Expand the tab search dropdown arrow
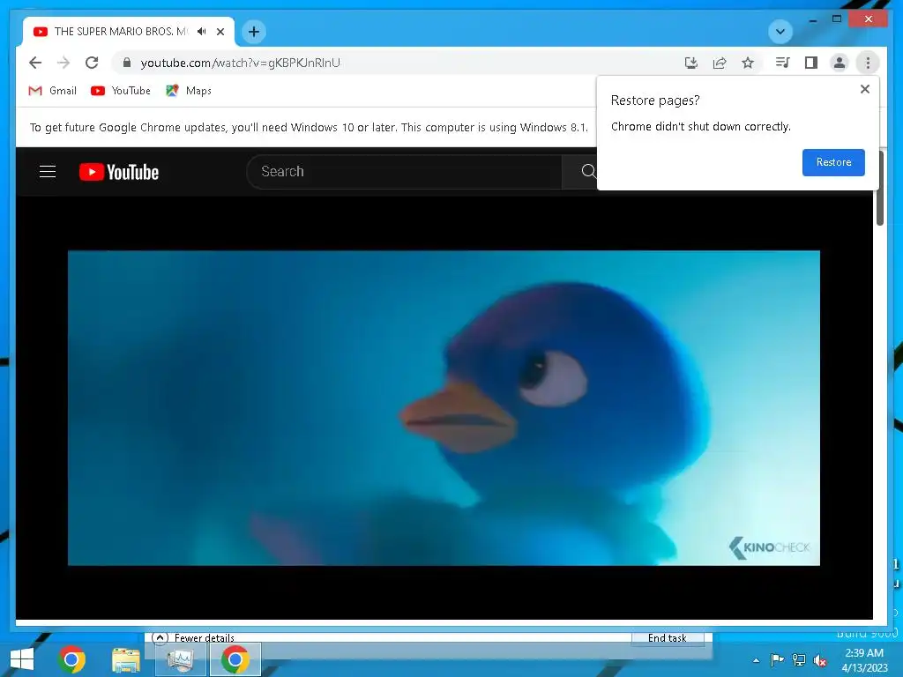Viewport: 903px width, 677px height. click(x=780, y=32)
